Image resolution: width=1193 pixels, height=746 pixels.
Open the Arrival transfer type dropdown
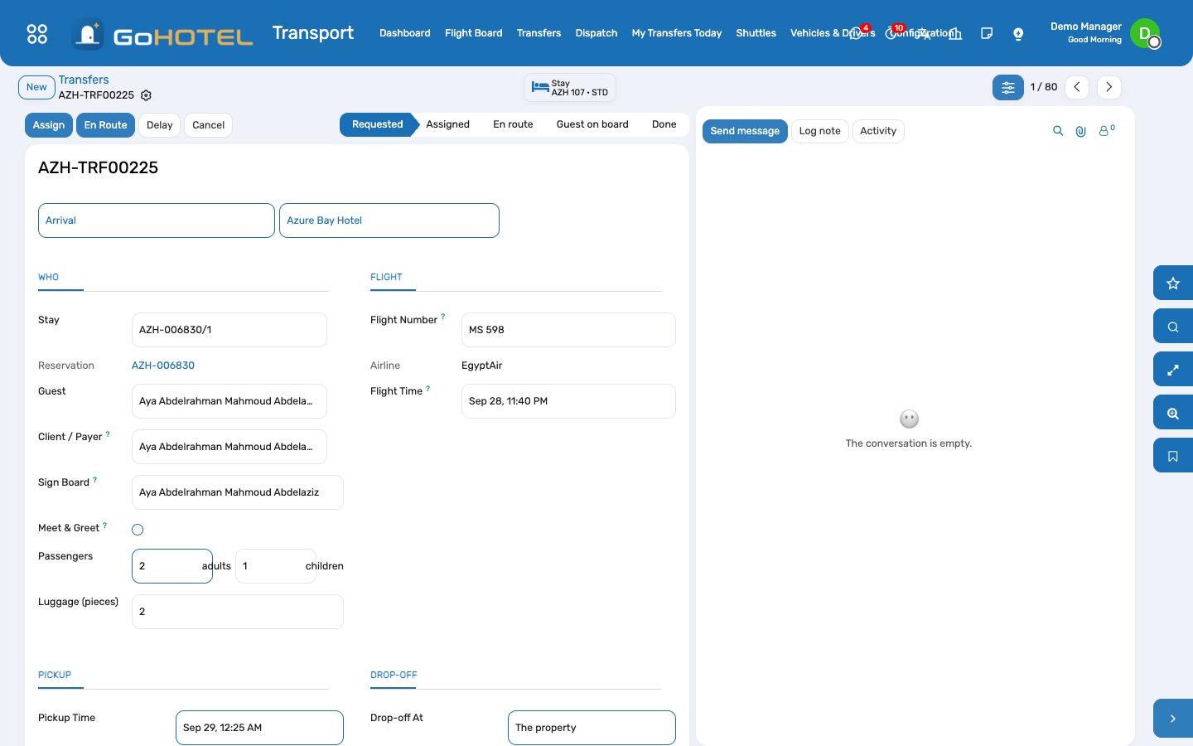click(157, 220)
